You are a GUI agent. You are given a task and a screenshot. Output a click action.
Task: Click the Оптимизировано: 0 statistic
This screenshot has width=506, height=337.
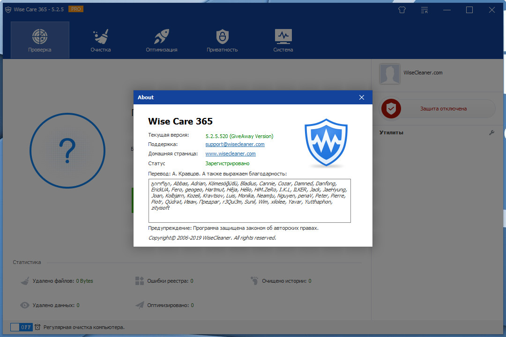tap(171, 305)
